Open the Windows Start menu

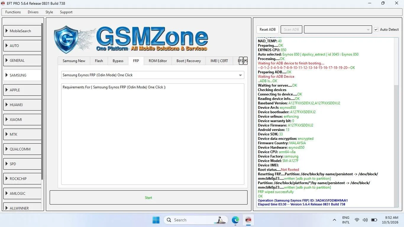point(156,220)
